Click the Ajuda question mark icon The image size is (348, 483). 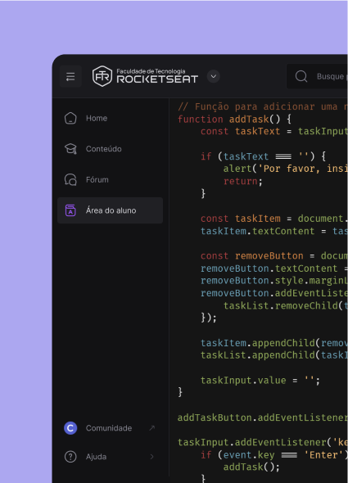point(70,457)
